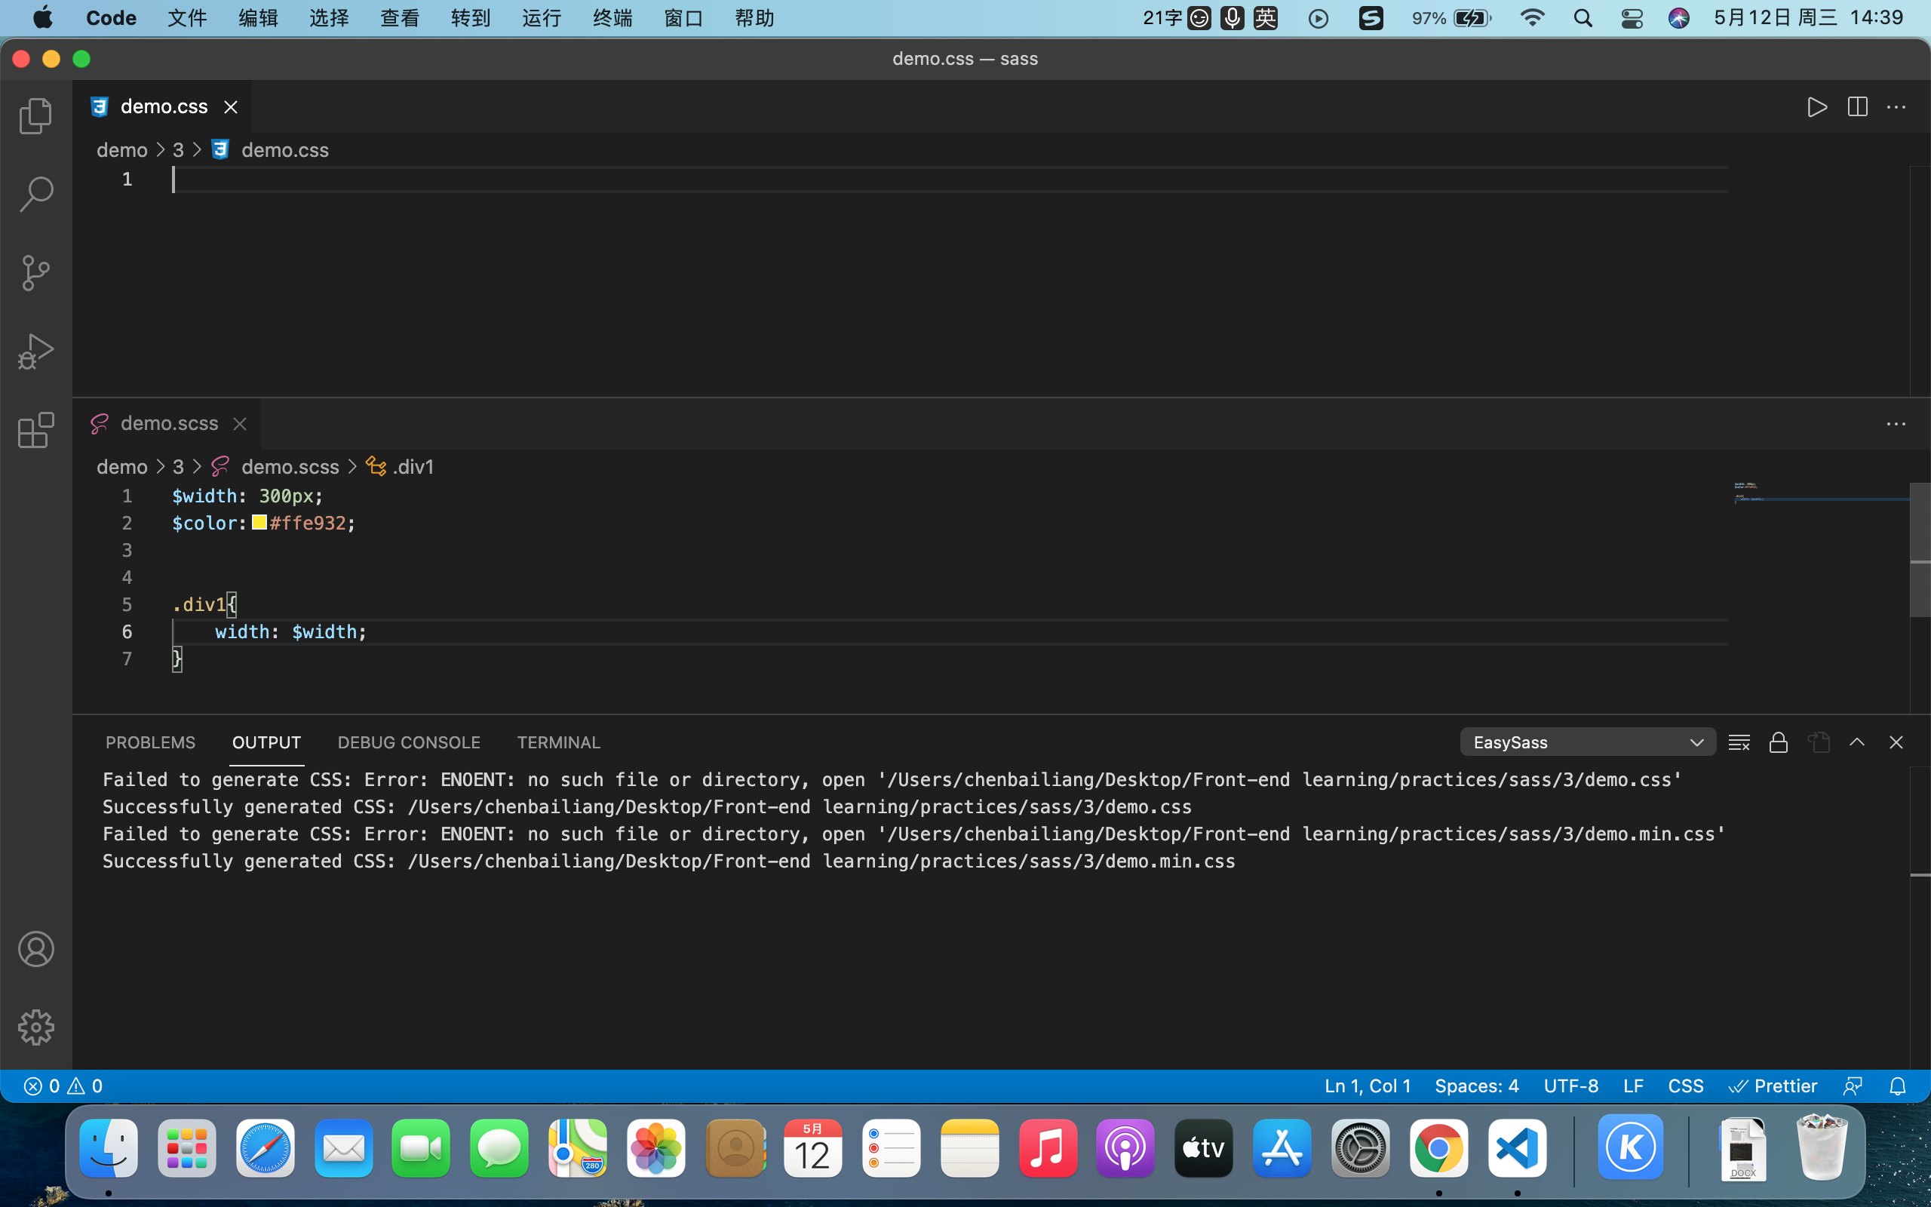
Task: Click the Run code play icon
Action: pyautogui.click(x=1817, y=107)
